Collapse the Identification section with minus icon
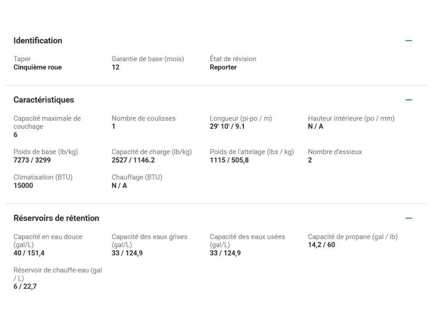445x333 pixels. click(408, 41)
